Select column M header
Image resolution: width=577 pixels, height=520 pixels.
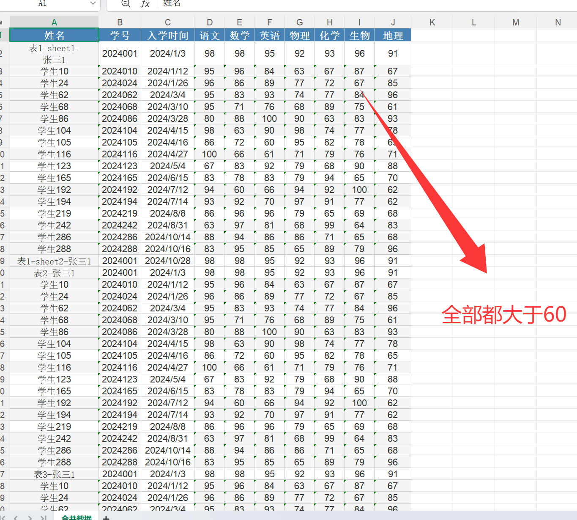tap(516, 22)
